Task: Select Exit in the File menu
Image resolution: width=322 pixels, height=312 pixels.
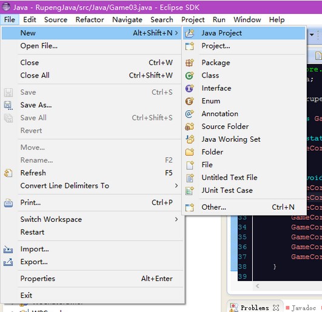Action: point(92,296)
